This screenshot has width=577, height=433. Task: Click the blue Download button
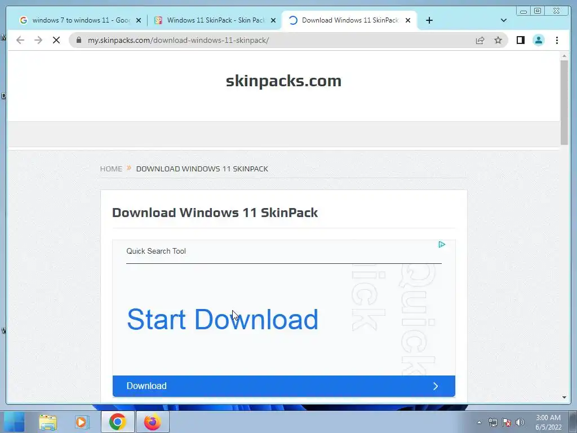pos(284,386)
